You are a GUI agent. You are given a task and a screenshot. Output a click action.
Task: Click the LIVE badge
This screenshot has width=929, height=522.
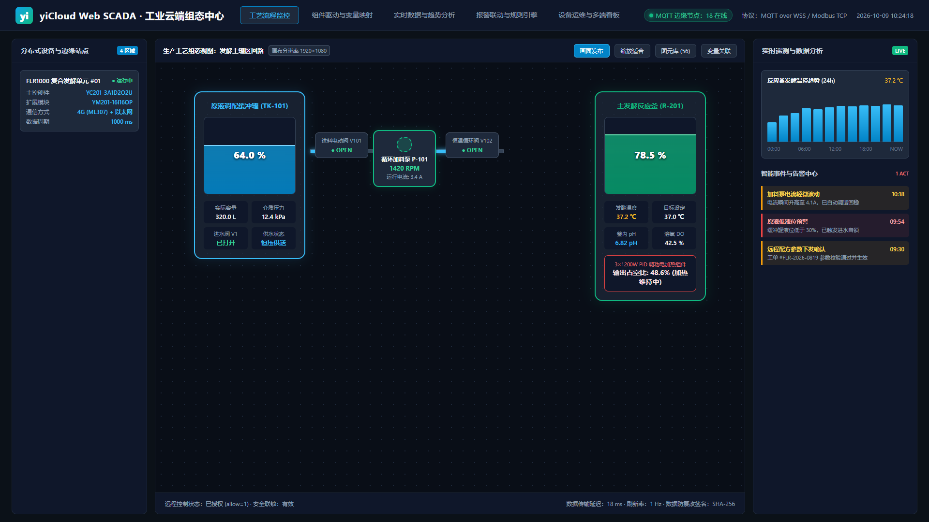(900, 51)
